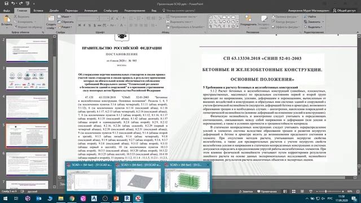This screenshot has width=361, height=203.
Task: Switch to the Вставка ribbon tab
Action: pos(38,11)
